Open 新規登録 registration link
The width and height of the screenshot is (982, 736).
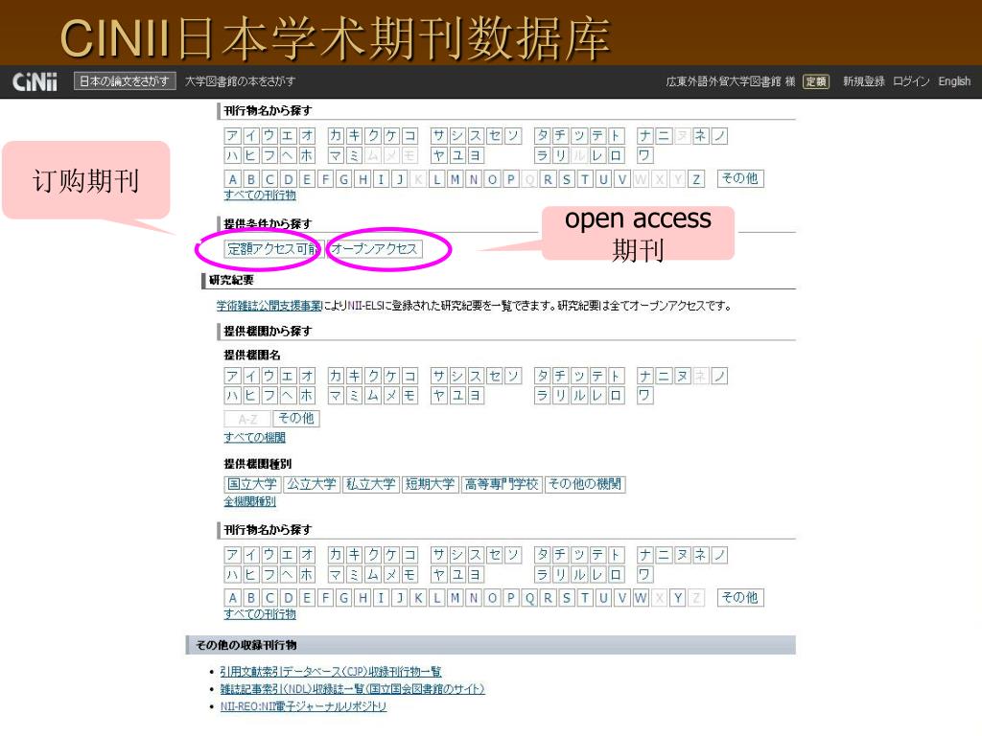coord(864,81)
